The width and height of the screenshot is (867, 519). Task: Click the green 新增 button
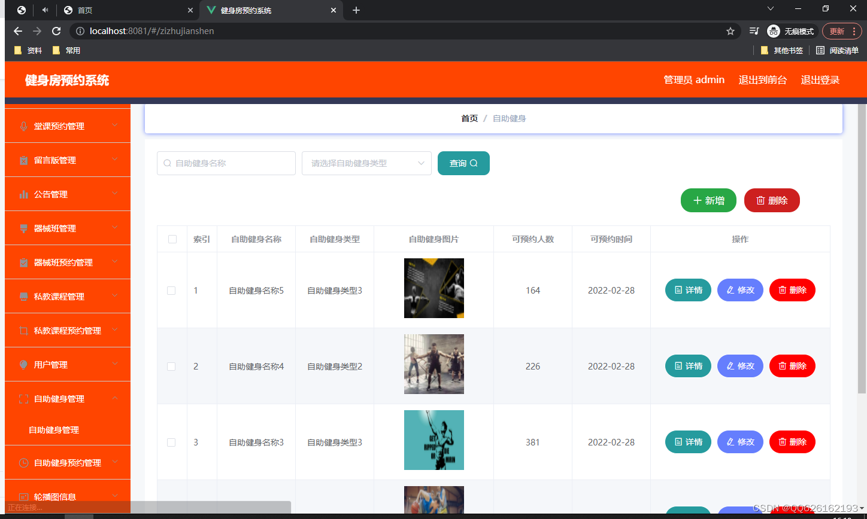[708, 200]
